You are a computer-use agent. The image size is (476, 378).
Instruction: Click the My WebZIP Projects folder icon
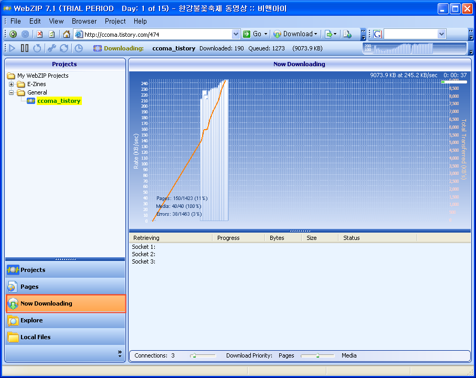(x=11, y=76)
